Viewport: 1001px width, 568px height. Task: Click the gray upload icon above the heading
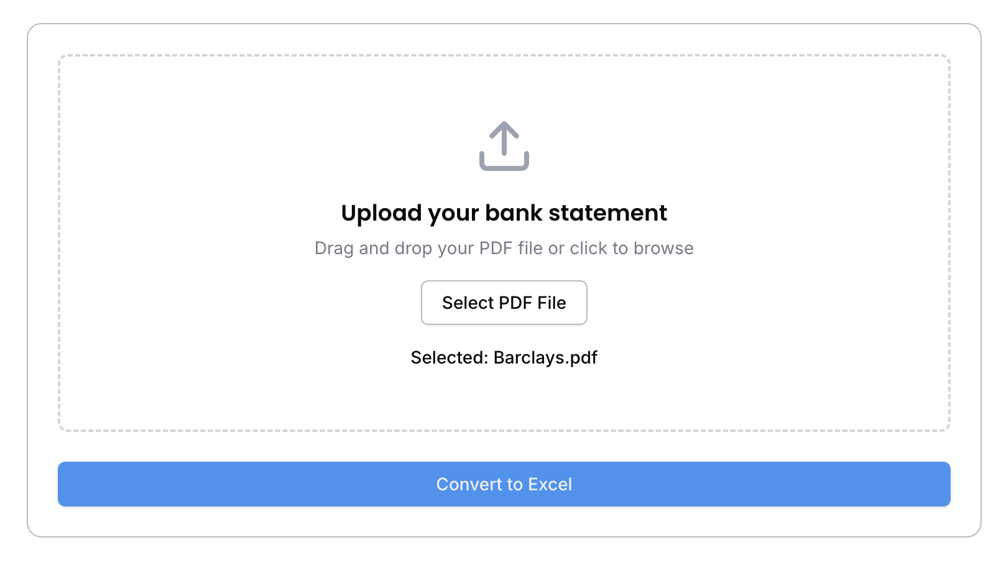point(504,146)
